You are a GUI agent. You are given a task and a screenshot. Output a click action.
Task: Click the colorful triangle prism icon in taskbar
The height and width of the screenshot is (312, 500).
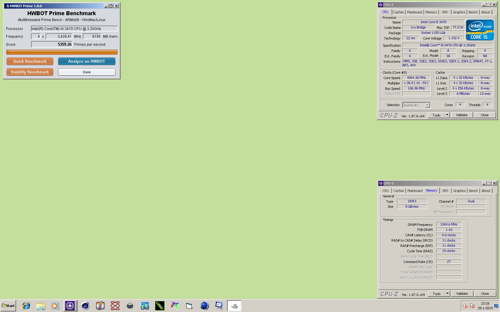pos(175,306)
